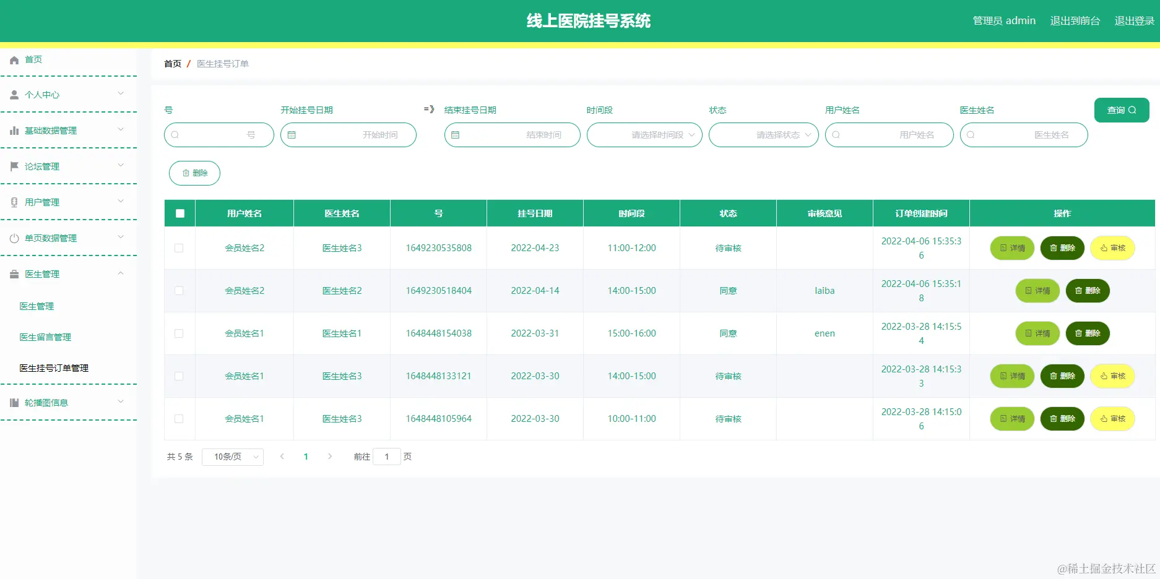This screenshot has width=1160, height=579.
Task: Select 医生留言管理 in the sidebar menu
Action: pyautogui.click(x=45, y=337)
